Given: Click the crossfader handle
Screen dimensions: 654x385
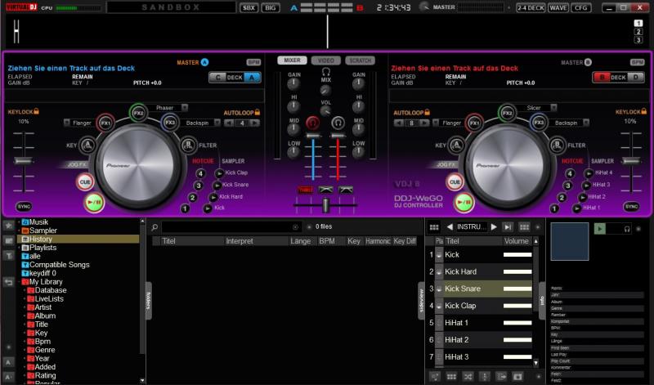Looking at the screenshot, I should click(325, 204).
